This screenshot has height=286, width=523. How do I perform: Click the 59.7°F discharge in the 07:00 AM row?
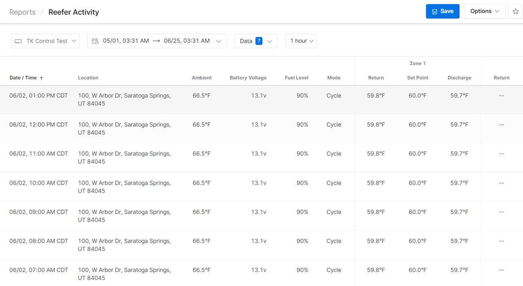pos(459,270)
